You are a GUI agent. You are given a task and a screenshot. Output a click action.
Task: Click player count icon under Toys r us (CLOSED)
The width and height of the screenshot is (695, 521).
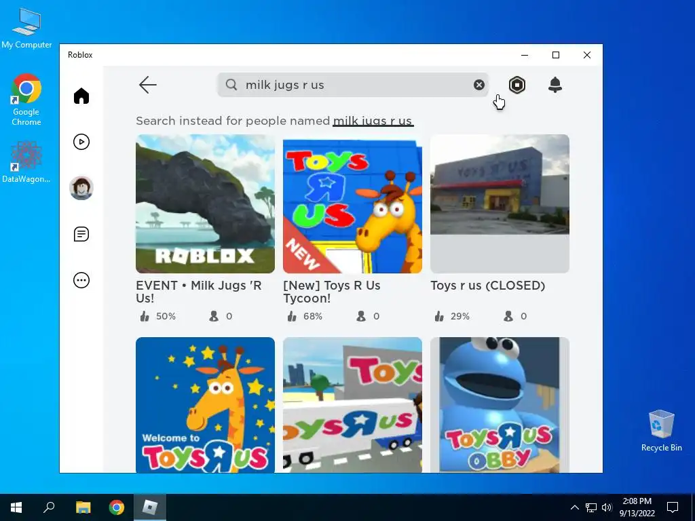tap(508, 316)
